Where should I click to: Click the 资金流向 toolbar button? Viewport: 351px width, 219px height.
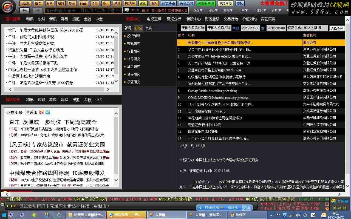[186, 3]
